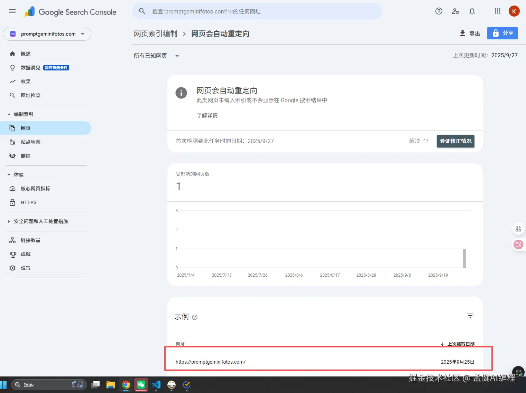Viewport: 526px width, 393px height.
Task: Open the account avatar K
Action: pos(514,11)
